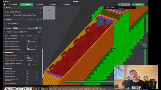Viewport: 161px width, 90px height.
Task: Select the Global process mode
Action: [15, 28]
